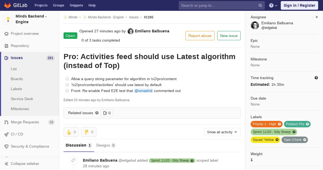The width and height of the screenshot is (323, 170).
Task: Click the search magnifier icon
Action: (x=260, y=5)
